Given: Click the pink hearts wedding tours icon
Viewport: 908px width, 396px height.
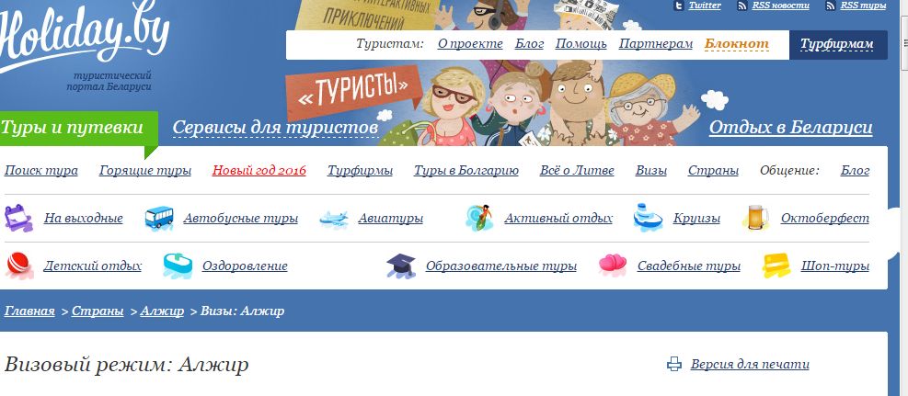Looking at the screenshot, I should [613, 266].
